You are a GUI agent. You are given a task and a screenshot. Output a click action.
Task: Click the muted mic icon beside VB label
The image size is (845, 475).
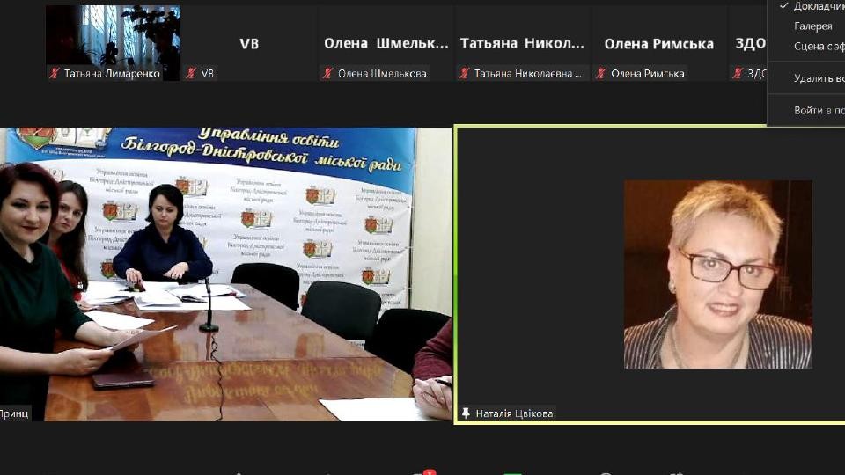tap(191, 74)
